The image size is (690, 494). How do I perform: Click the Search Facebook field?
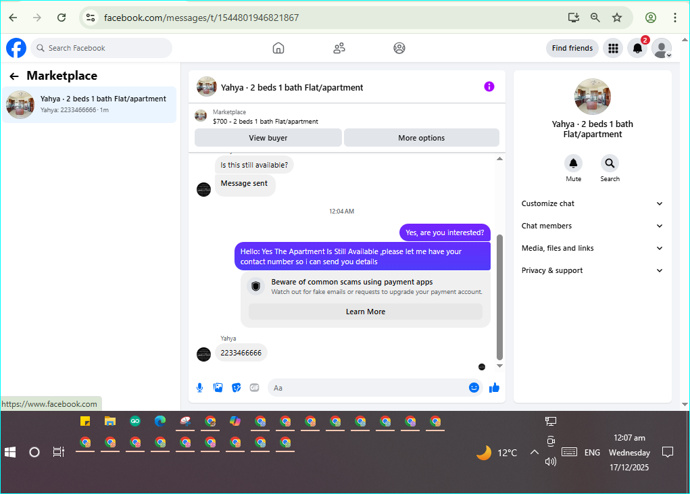101,48
